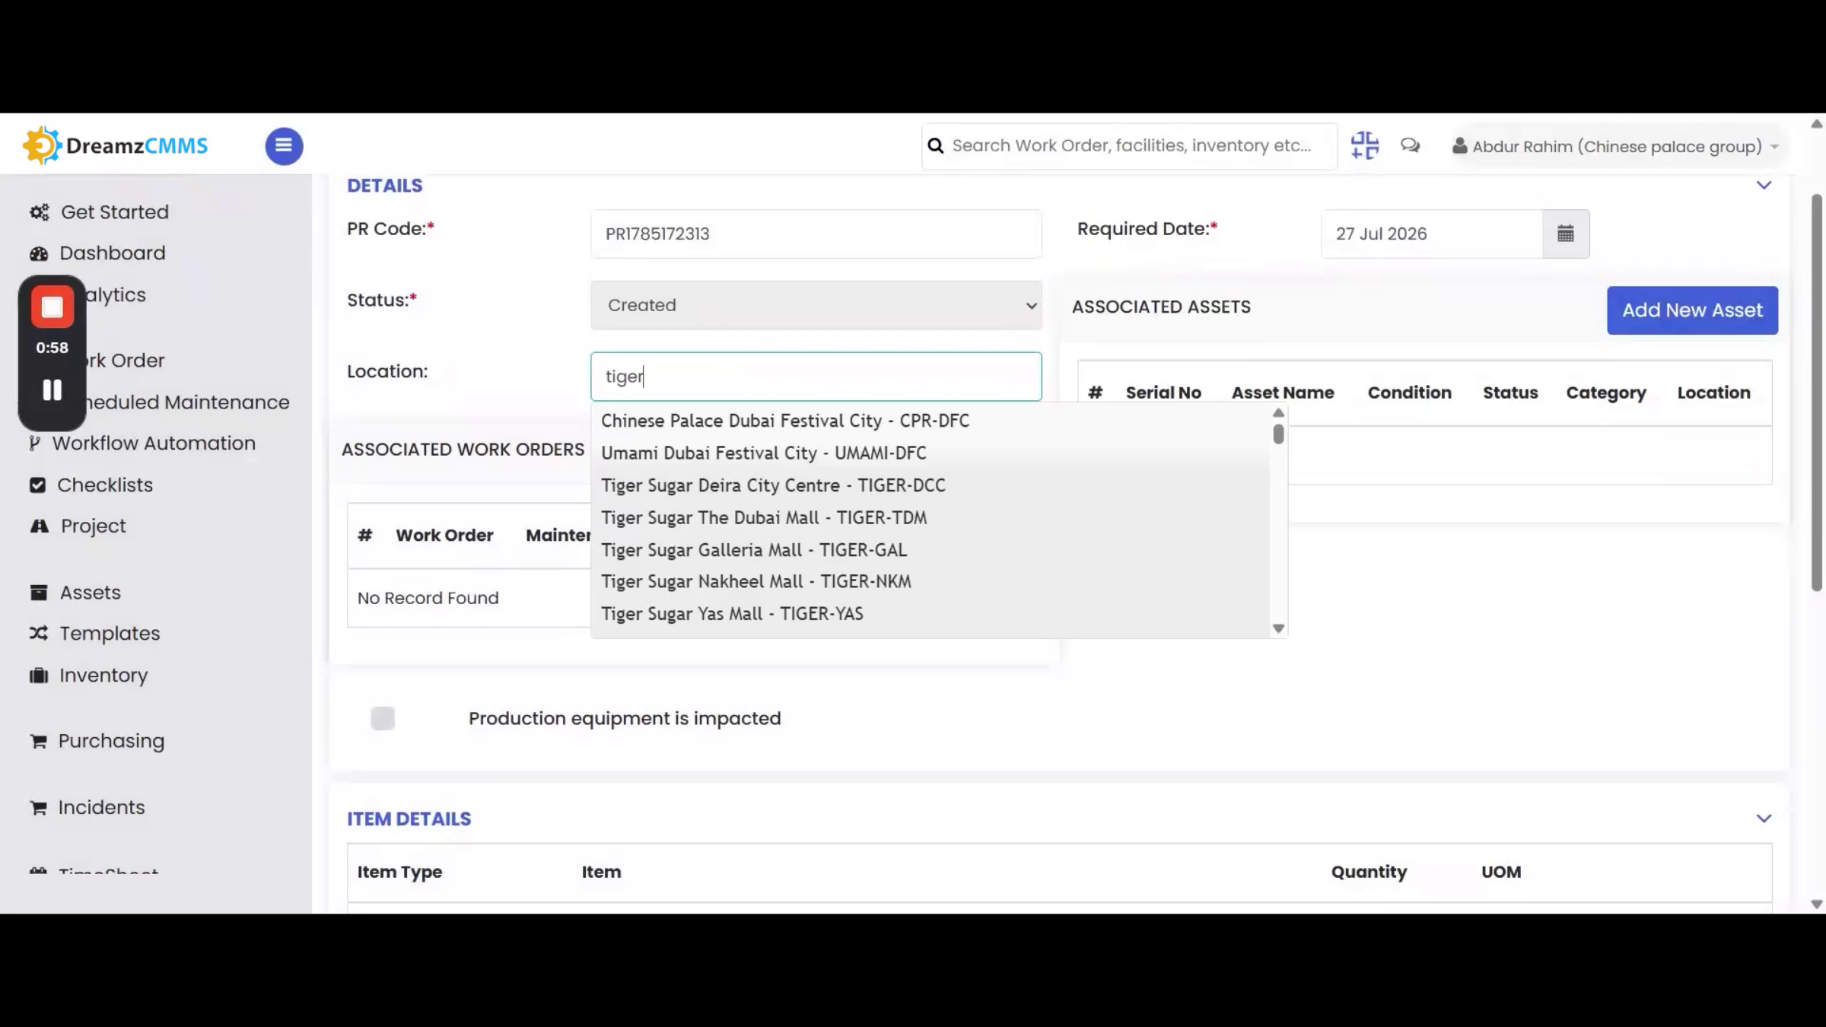
Task: Toggle the sidebar hamburger menu button
Action: click(x=284, y=145)
